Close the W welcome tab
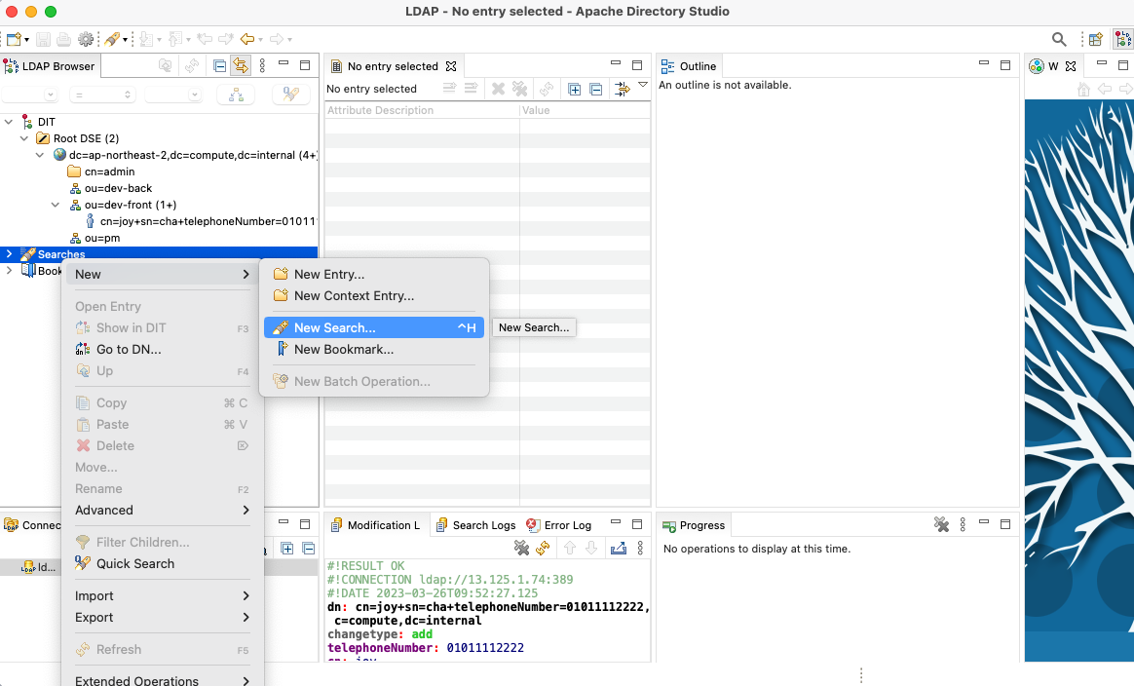The image size is (1134, 686). point(1071,66)
